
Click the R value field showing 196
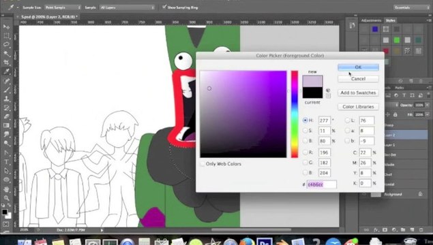point(324,152)
